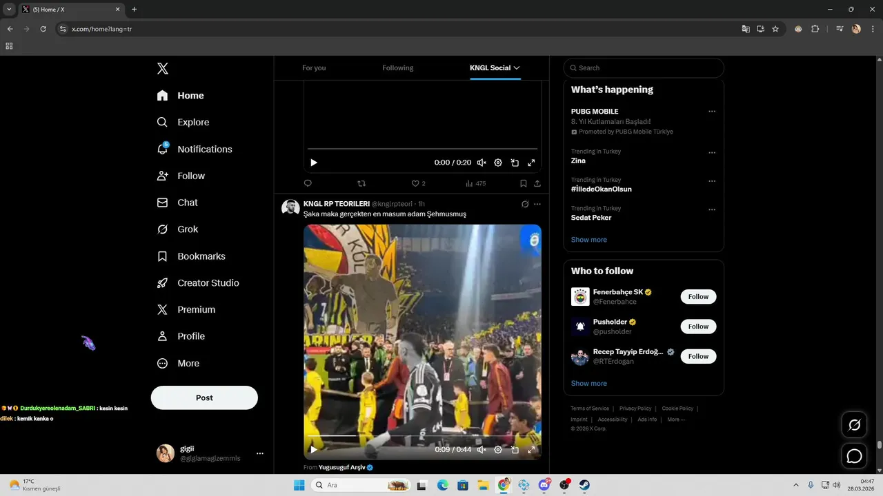Open Notifications with badge
The height and width of the screenshot is (496, 883).
coord(195,149)
